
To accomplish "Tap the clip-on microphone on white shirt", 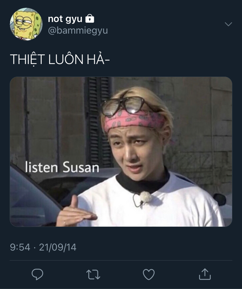I will pos(146,197).
